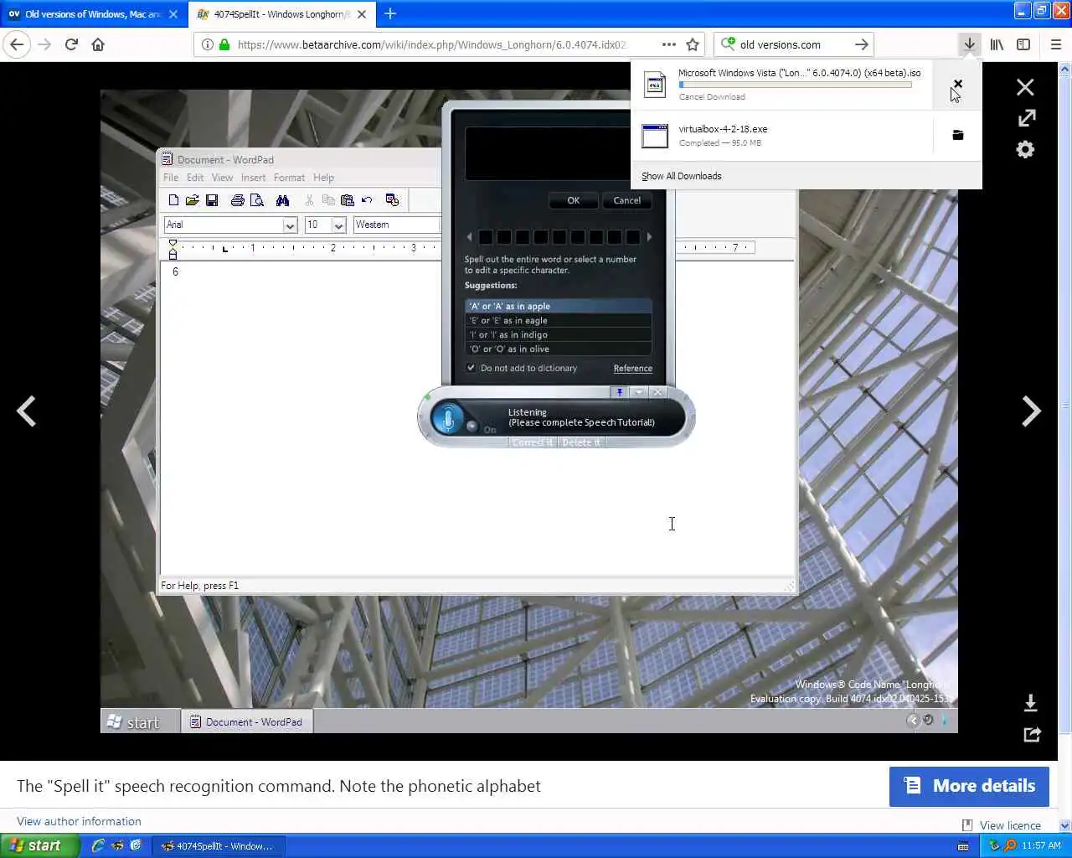The width and height of the screenshot is (1072, 858).
Task: Click the ISO download progress bar
Action: tap(795, 85)
